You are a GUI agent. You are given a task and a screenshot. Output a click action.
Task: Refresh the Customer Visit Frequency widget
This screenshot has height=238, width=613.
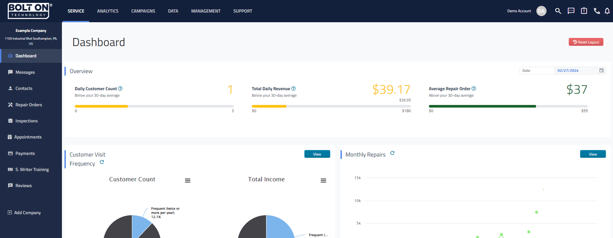102,162
